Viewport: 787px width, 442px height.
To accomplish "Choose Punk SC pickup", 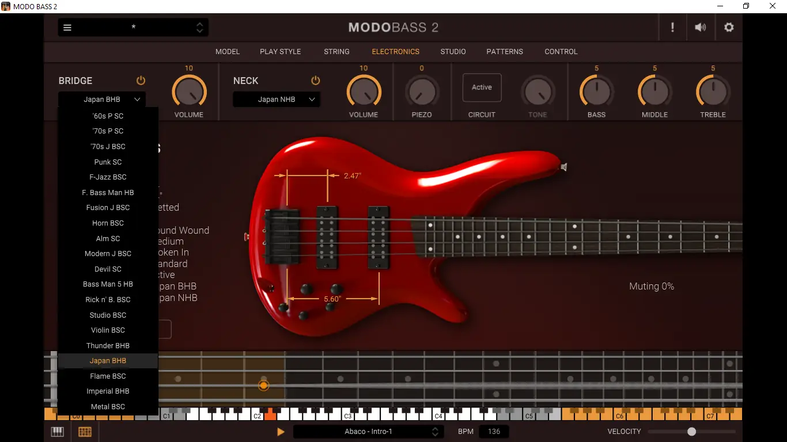I will tap(108, 162).
